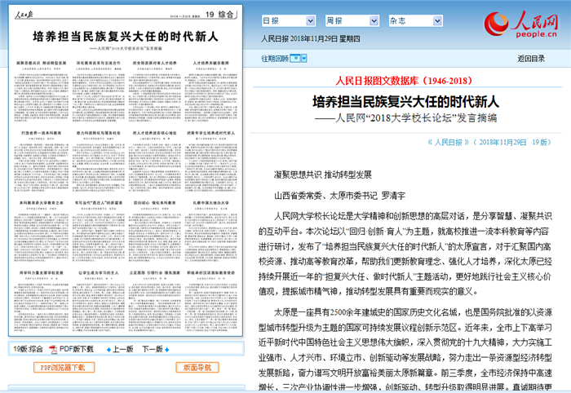
Task: Click the 人民日报图文数据库 (1946-2018) heading
Action: click(x=403, y=81)
